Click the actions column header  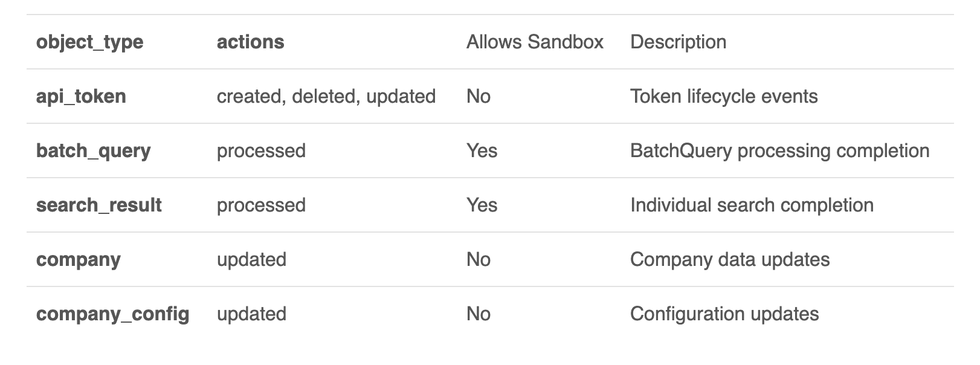251,42
